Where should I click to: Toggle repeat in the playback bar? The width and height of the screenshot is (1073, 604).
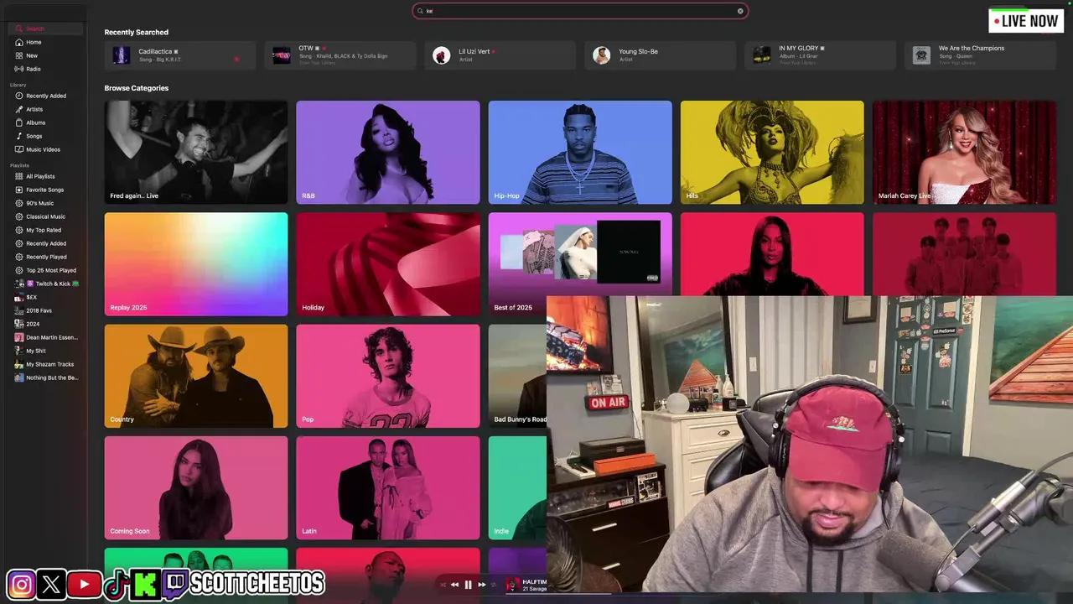494,585
